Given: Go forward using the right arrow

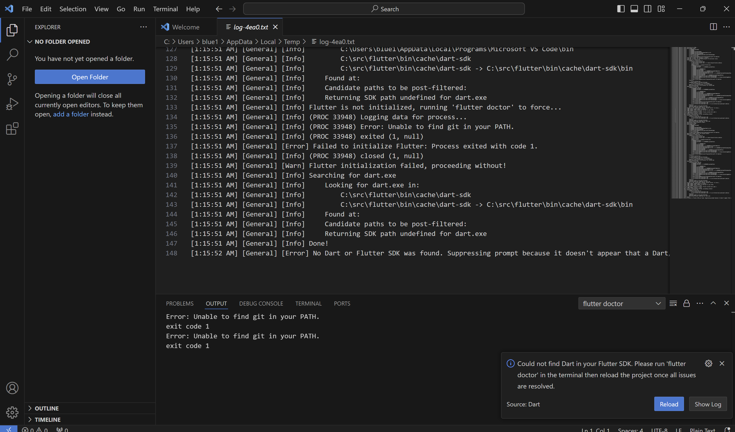Looking at the screenshot, I should pos(232,9).
